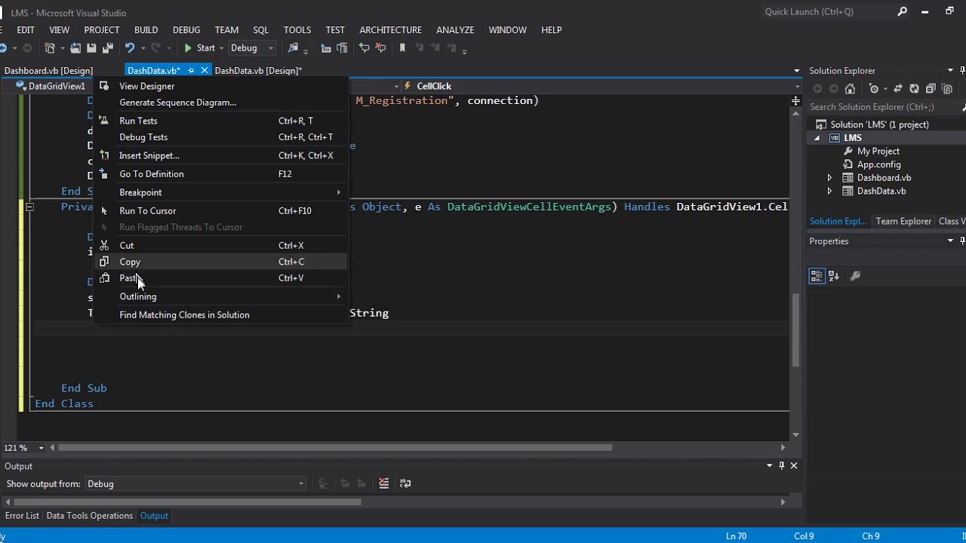Click the Sync with Active Document icon
Viewport: 966px width, 543px height.
[897, 88]
